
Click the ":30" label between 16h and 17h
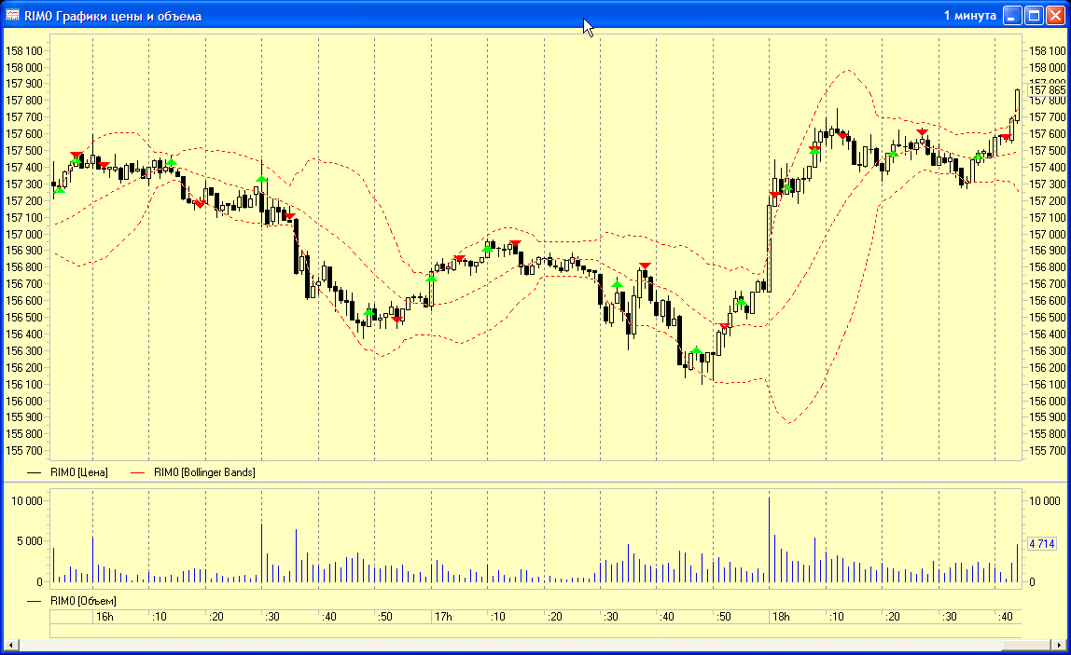[271, 617]
